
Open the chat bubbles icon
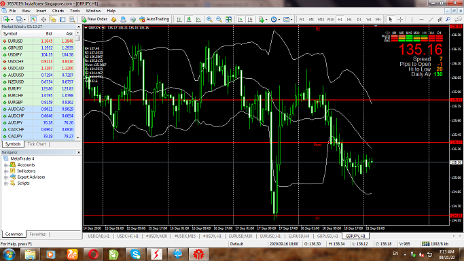coord(458,19)
